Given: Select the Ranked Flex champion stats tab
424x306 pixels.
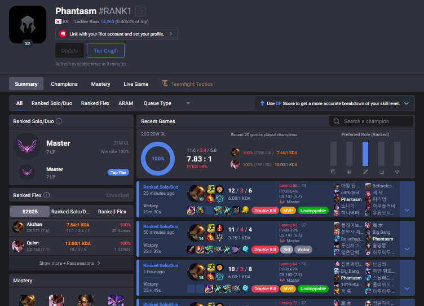Looking at the screenshot, I should pos(112,212).
